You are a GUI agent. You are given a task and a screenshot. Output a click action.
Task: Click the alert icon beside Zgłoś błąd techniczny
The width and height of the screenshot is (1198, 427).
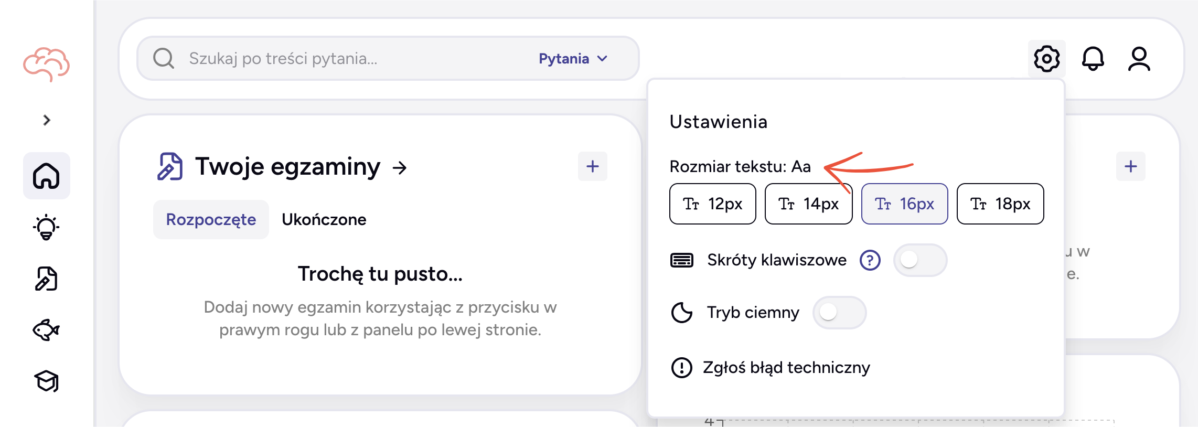click(x=682, y=367)
